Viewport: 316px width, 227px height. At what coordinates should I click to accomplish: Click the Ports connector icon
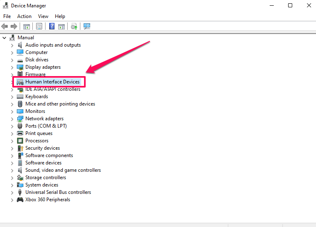(x=20, y=126)
